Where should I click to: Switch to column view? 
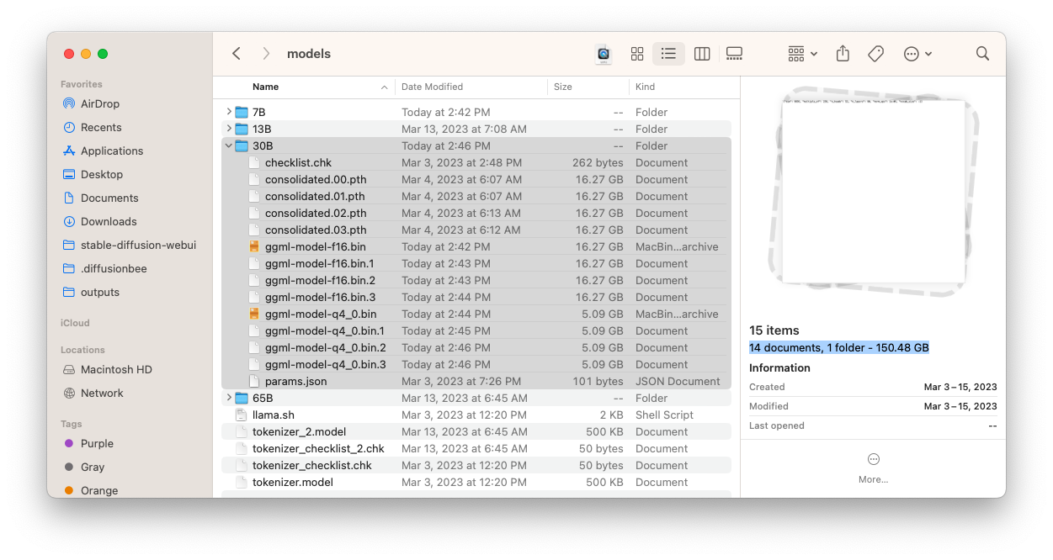click(702, 54)
